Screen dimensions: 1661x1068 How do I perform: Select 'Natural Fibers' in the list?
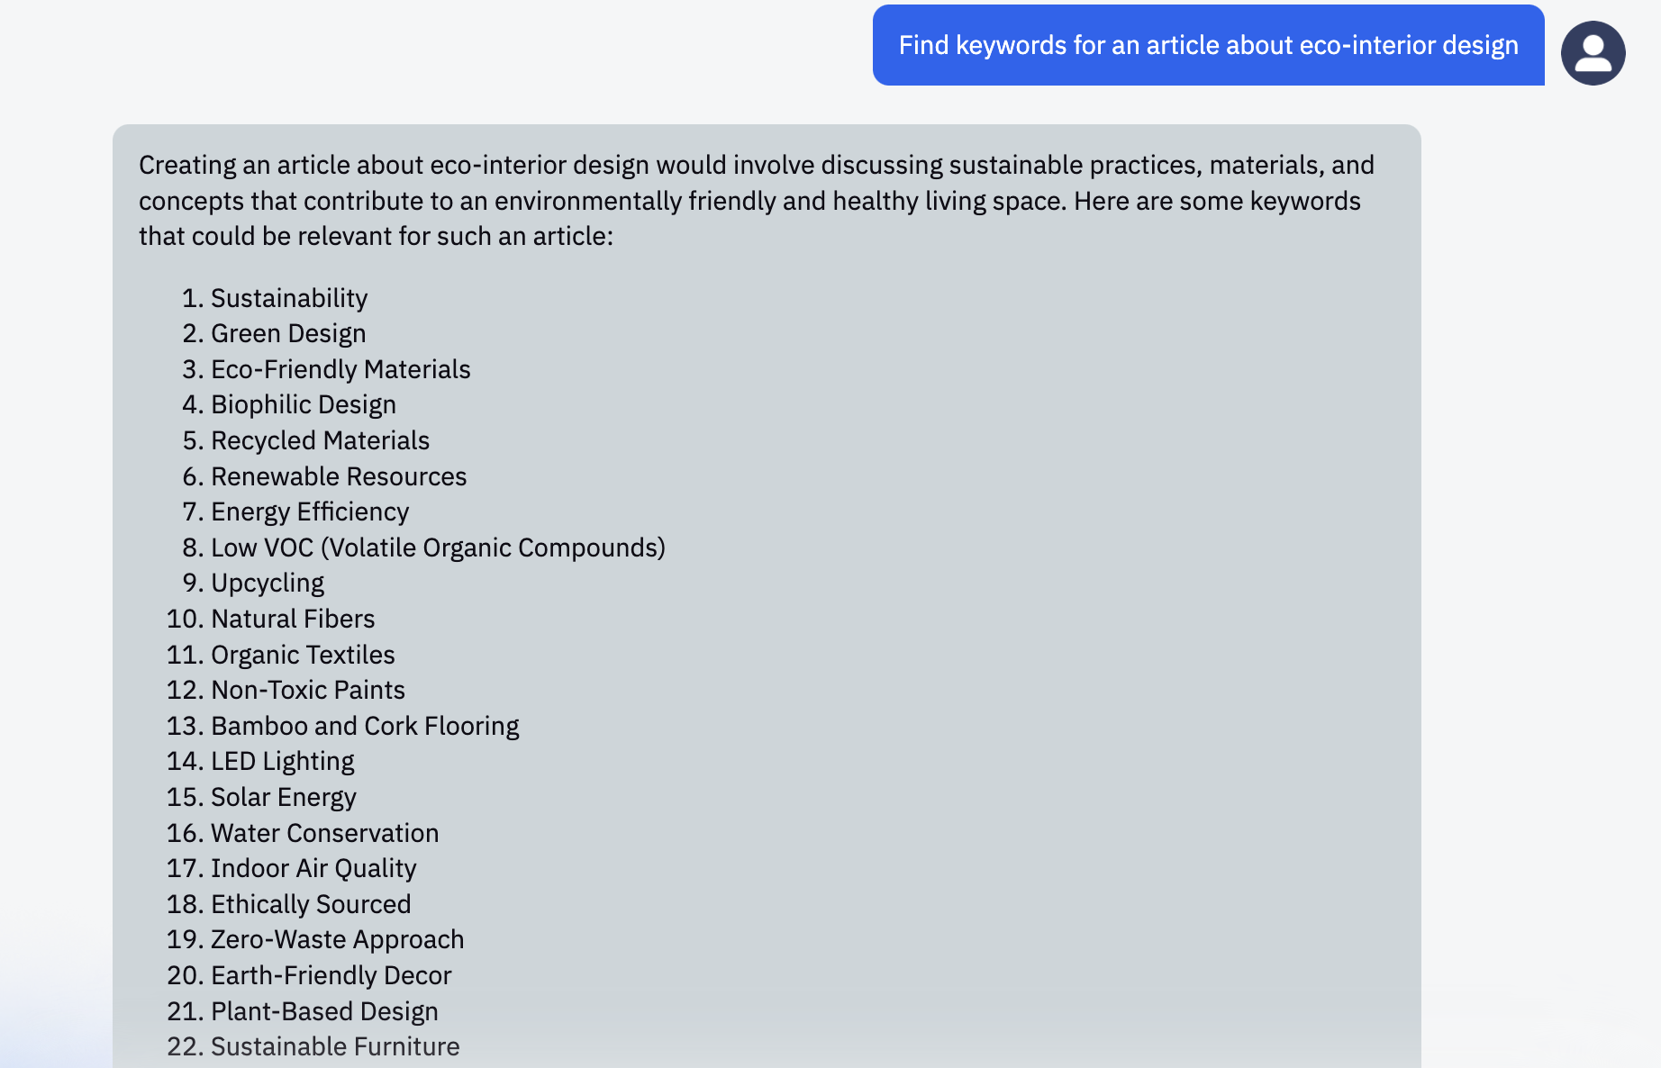292,619
